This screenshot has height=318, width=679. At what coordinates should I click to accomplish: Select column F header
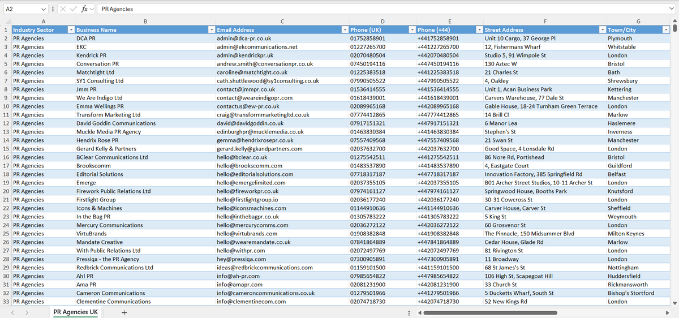tap(545, 22)
